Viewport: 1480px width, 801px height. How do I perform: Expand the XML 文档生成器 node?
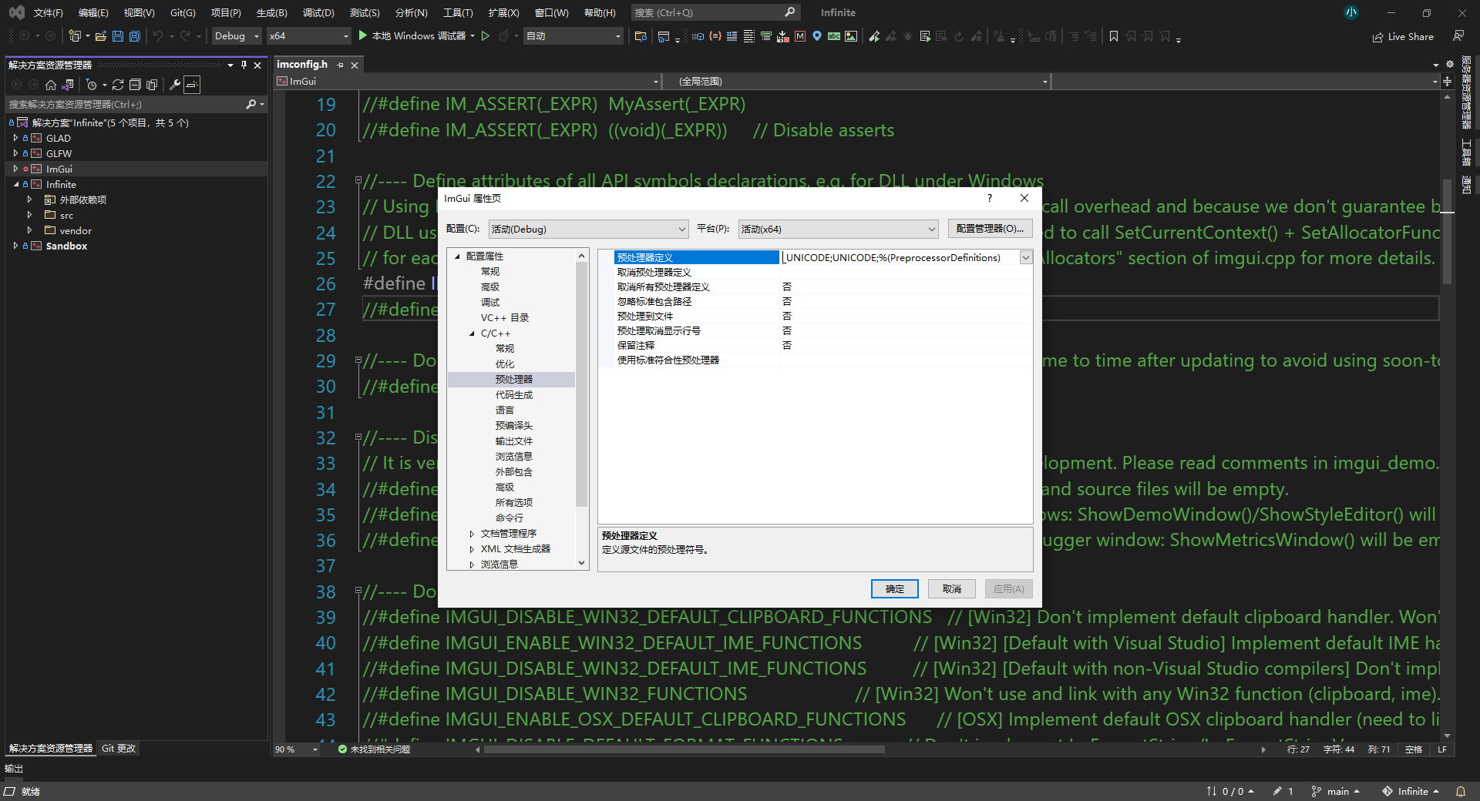tap(472, 549)
